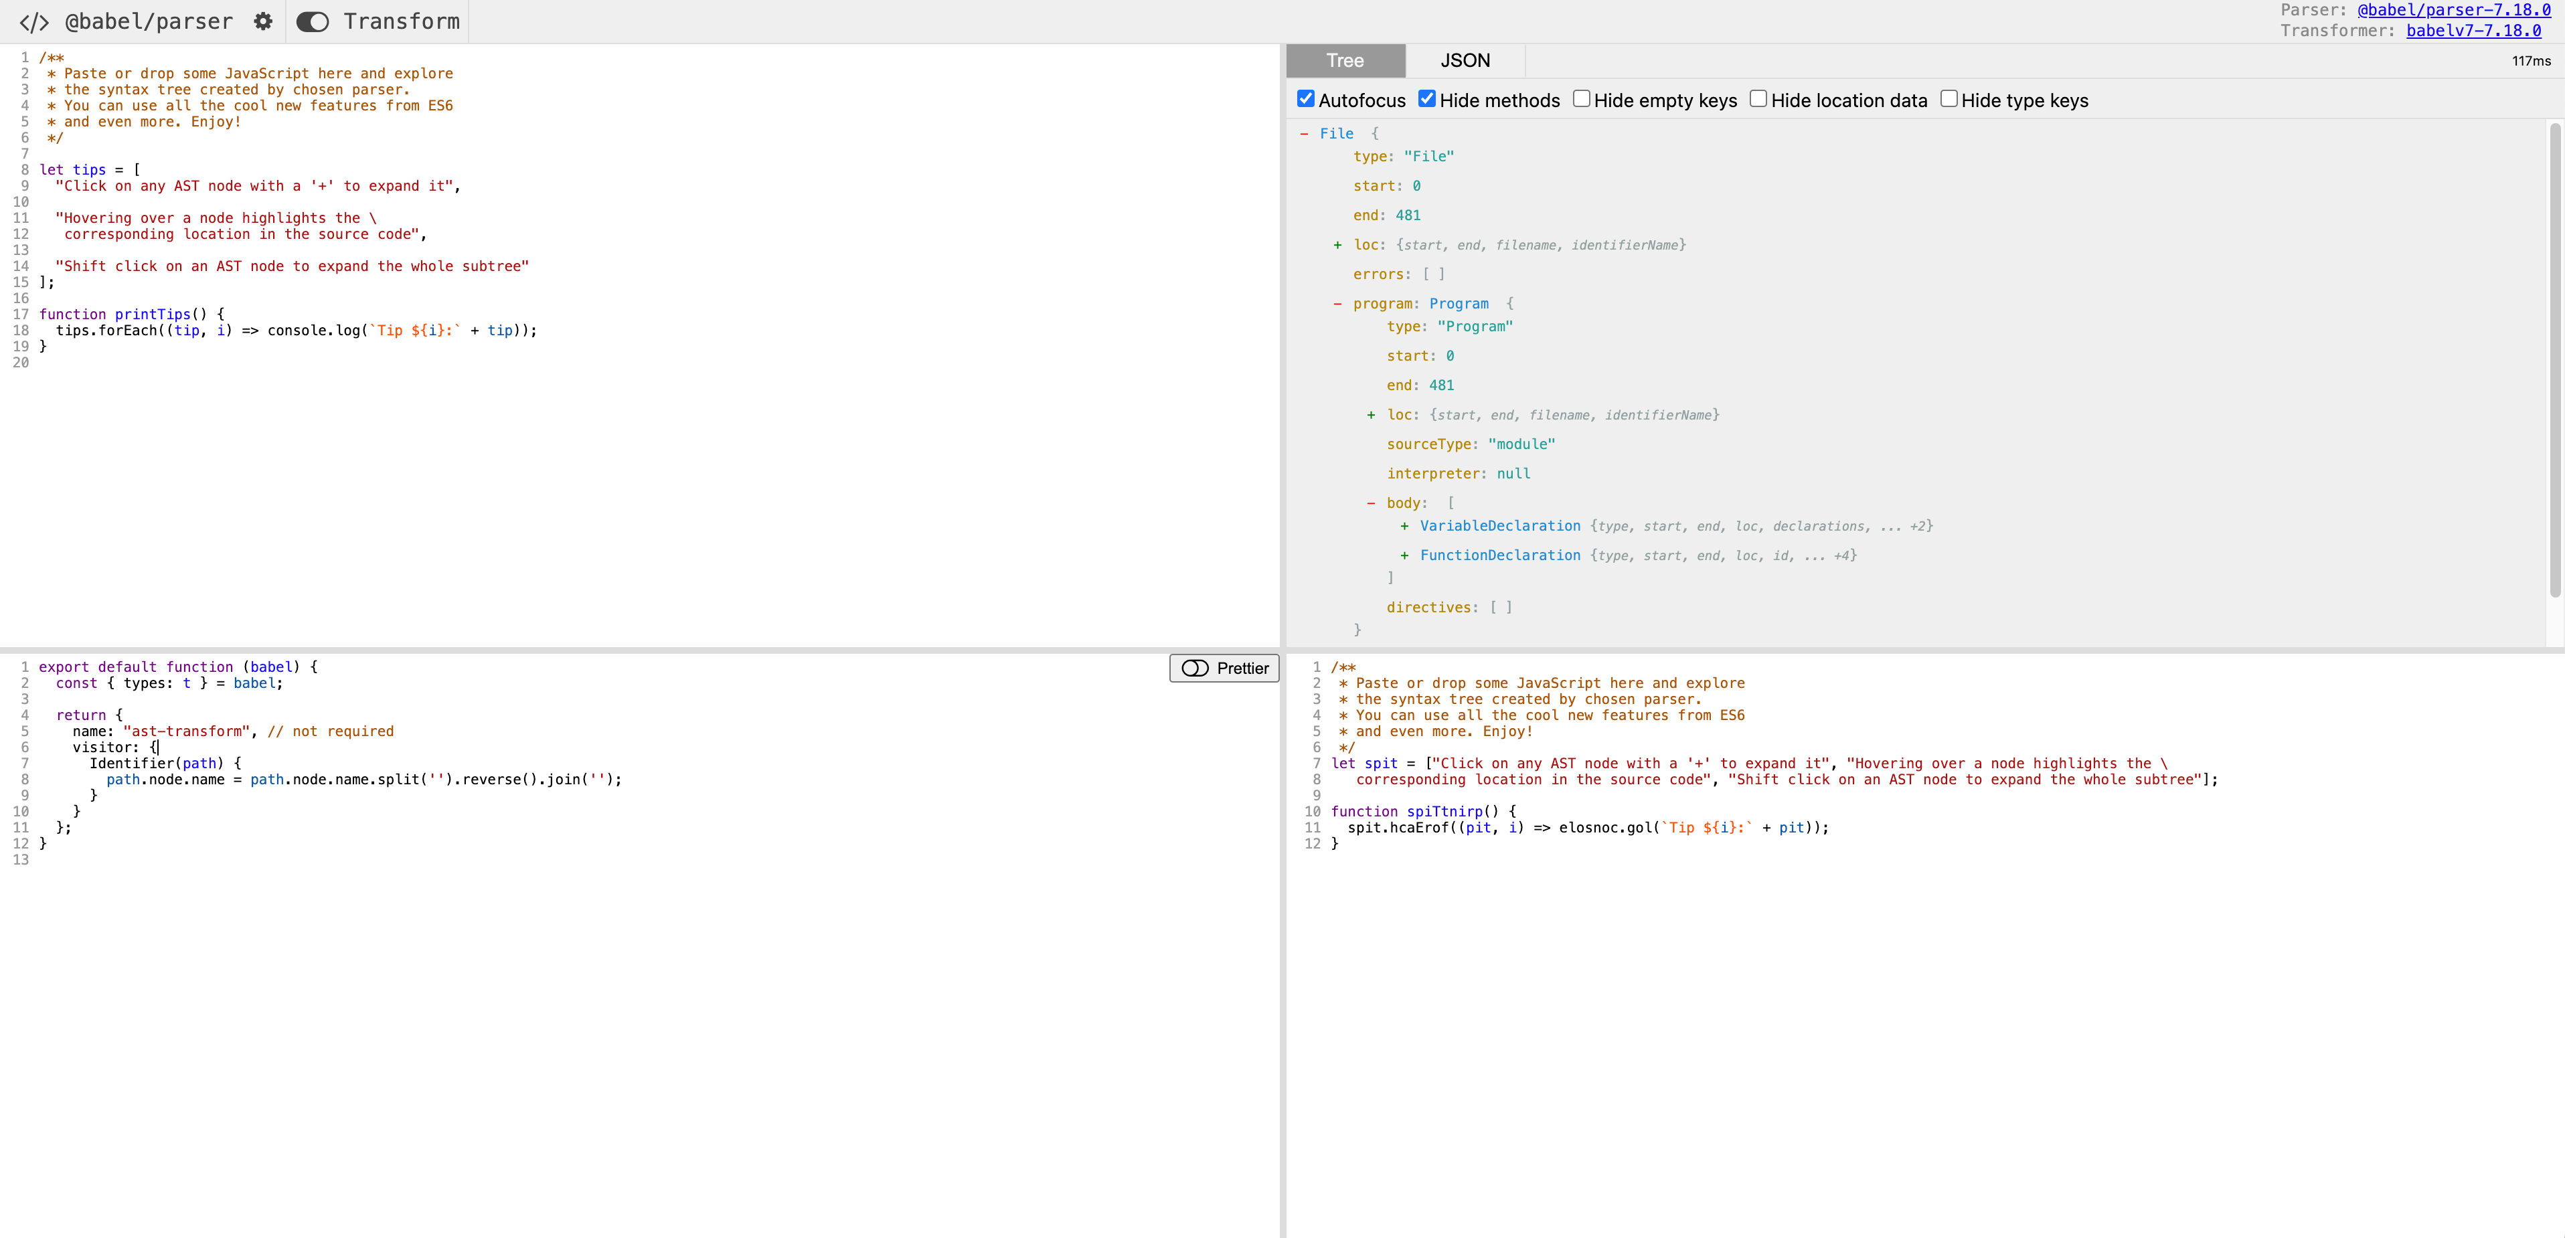This screenshot has width=2565, height=1238.
Task: Enable Hide location data checkbox
Action: (1758, 98)
